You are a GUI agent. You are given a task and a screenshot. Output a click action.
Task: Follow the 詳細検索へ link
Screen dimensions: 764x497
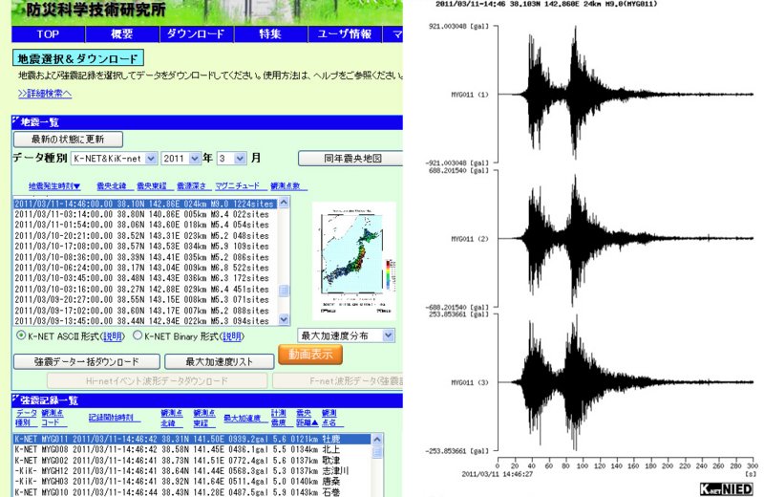click(x=45, y=93)
